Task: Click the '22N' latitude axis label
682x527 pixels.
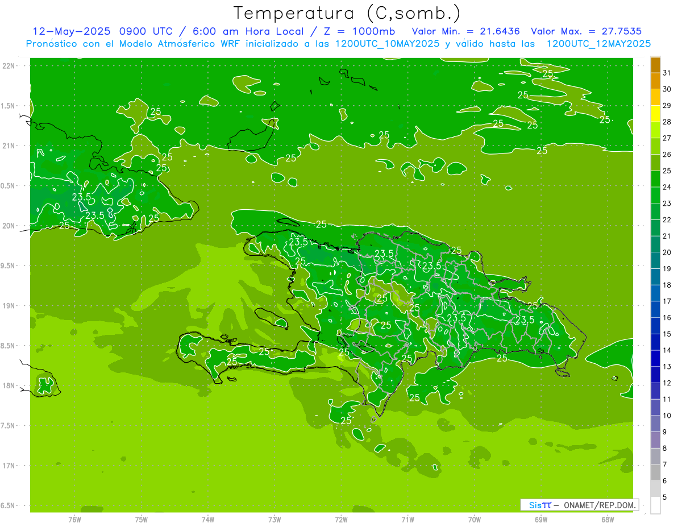Action: [9, 66]
